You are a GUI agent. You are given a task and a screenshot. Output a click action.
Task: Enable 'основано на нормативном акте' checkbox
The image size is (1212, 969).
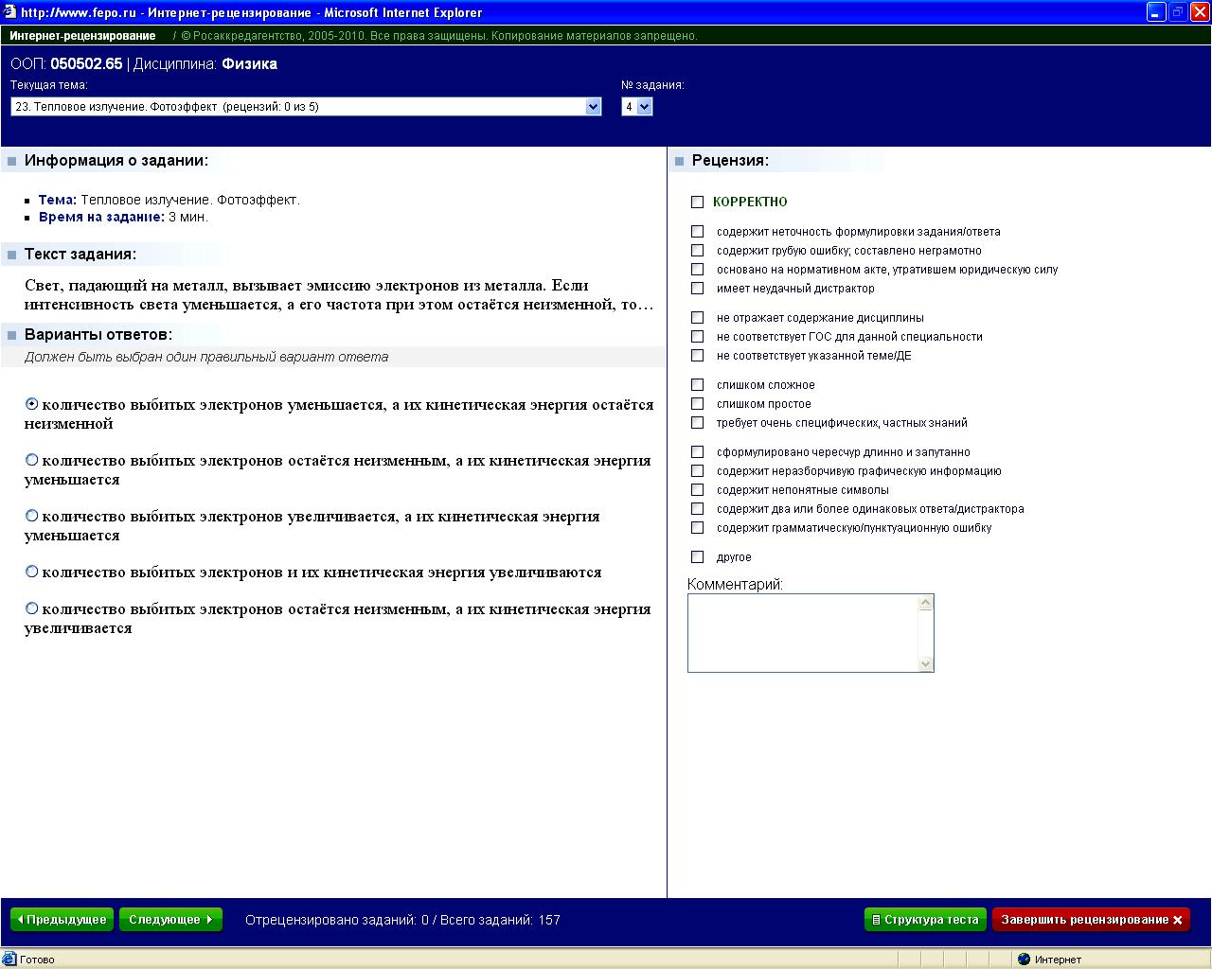[x=698, y=269]
